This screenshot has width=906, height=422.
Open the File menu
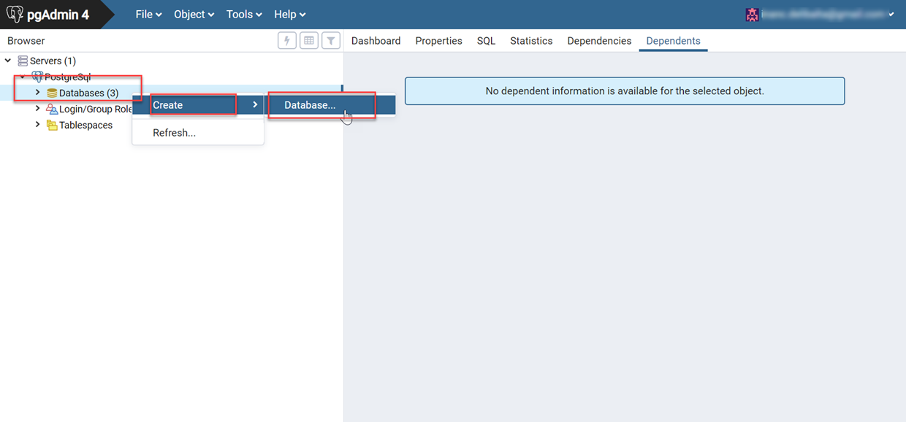click(148, 15)
